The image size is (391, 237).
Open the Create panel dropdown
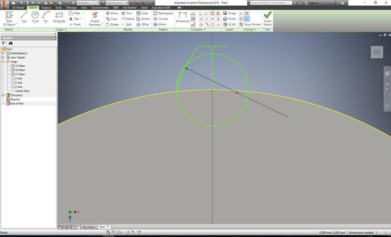pyautogui.click(x=61, y=30)
